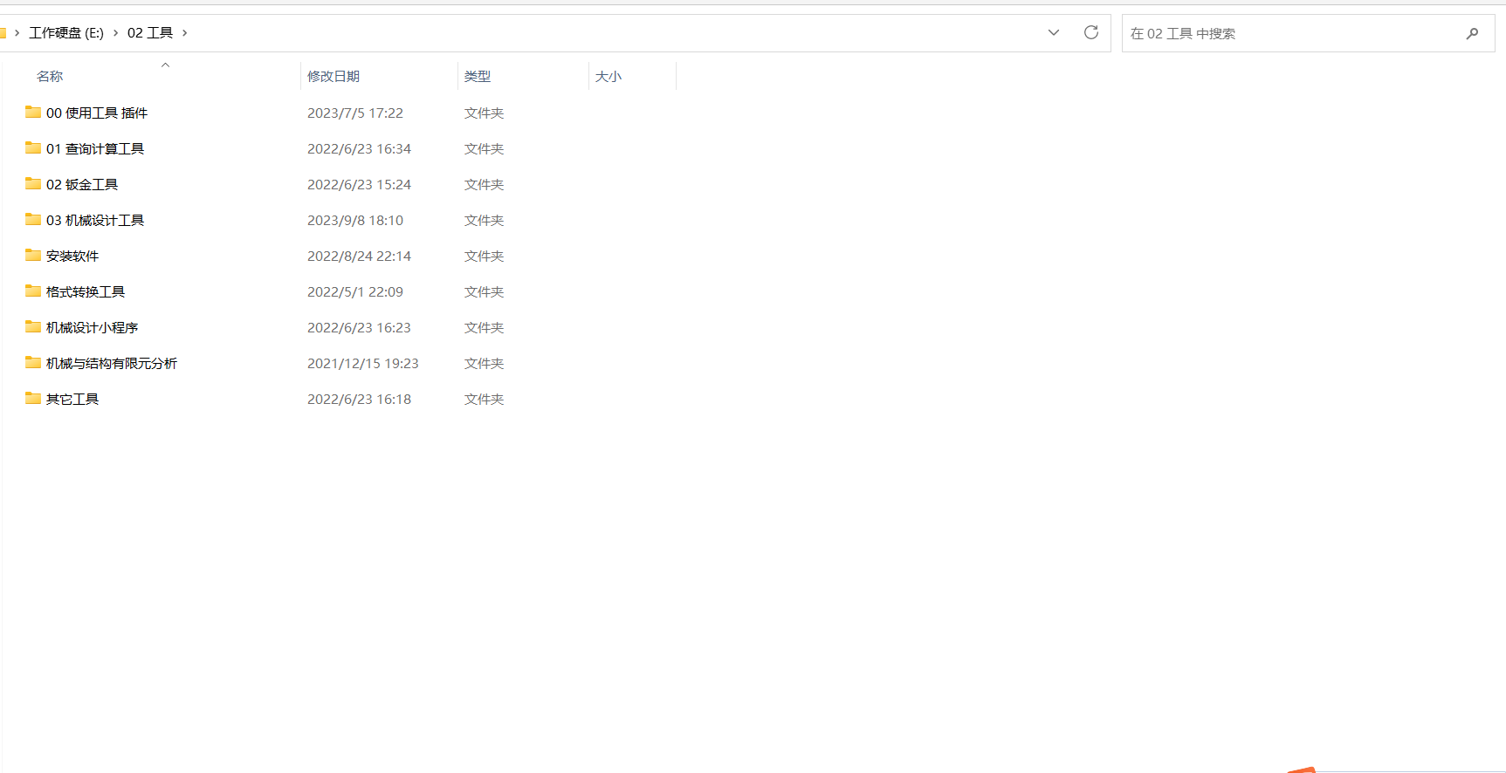Sort by 名称 column header

50,77
